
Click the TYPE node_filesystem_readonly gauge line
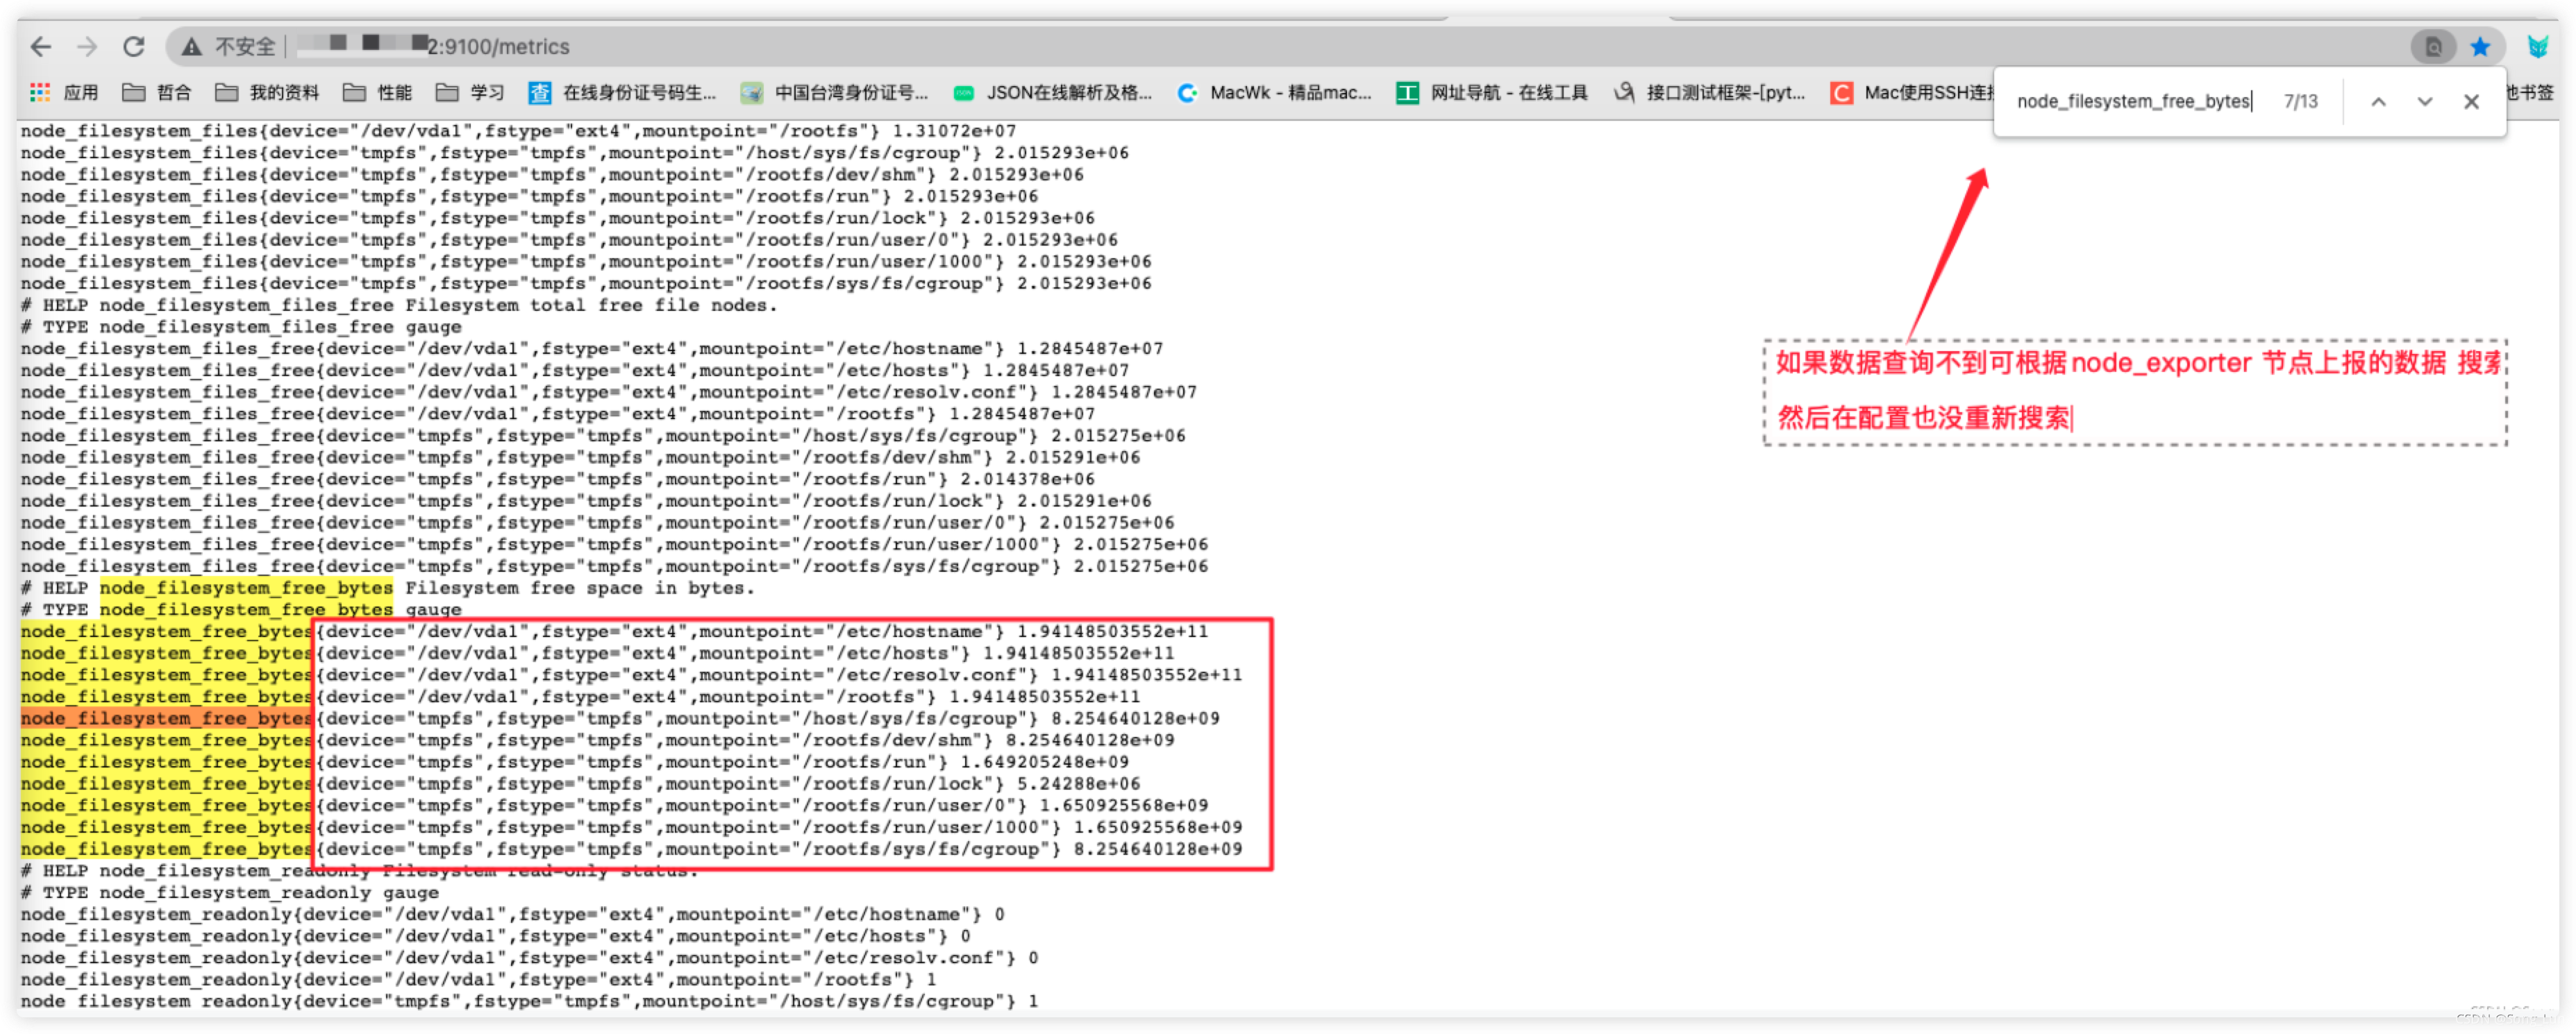(x=230, y=892)
